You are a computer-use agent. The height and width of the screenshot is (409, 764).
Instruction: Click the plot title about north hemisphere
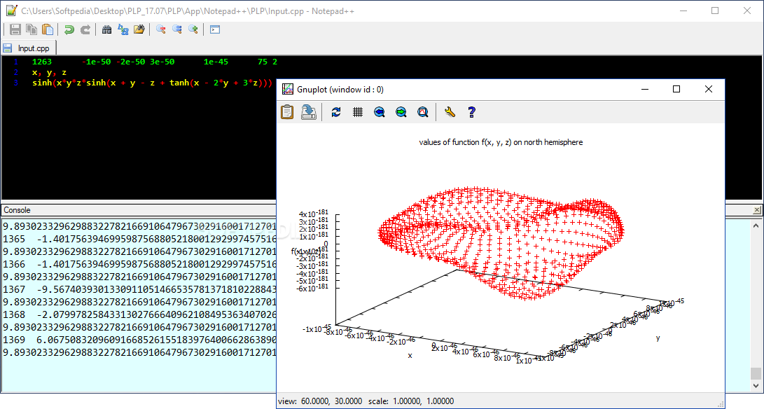(x=501, y=142)
